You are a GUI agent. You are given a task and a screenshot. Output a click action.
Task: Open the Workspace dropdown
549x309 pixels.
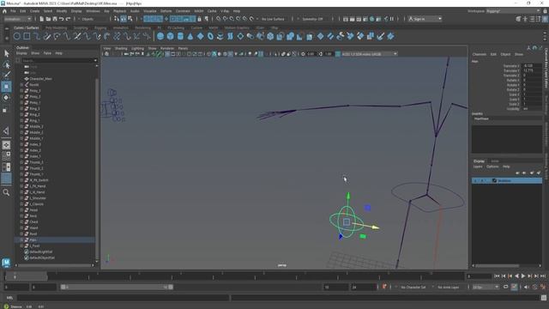click(x=513, y=11)
